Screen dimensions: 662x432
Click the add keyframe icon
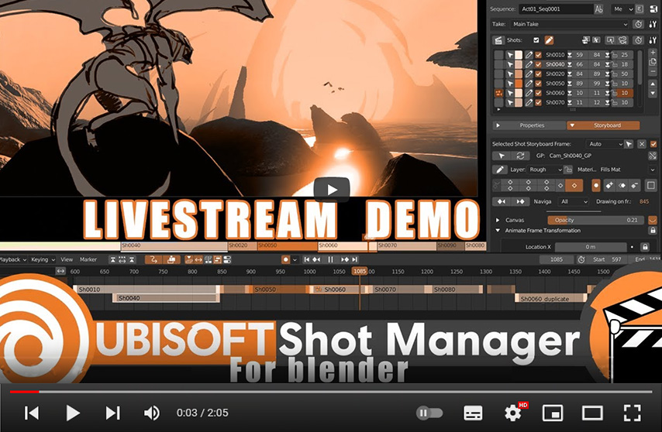[609, 185]
